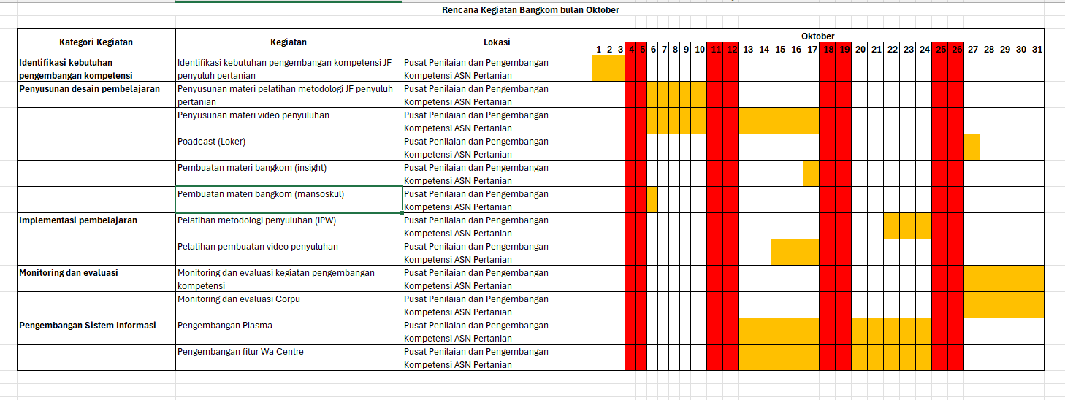Select the "Pelatihan pembuatan video penyuluhan" cell
1065x400 pixels.
289,253
